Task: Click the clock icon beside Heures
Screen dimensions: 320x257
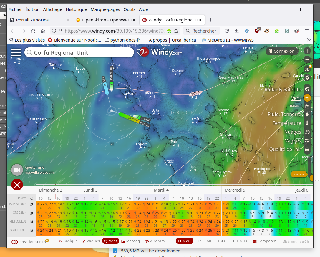Action: pyautogui.click(x=32, y=198)
